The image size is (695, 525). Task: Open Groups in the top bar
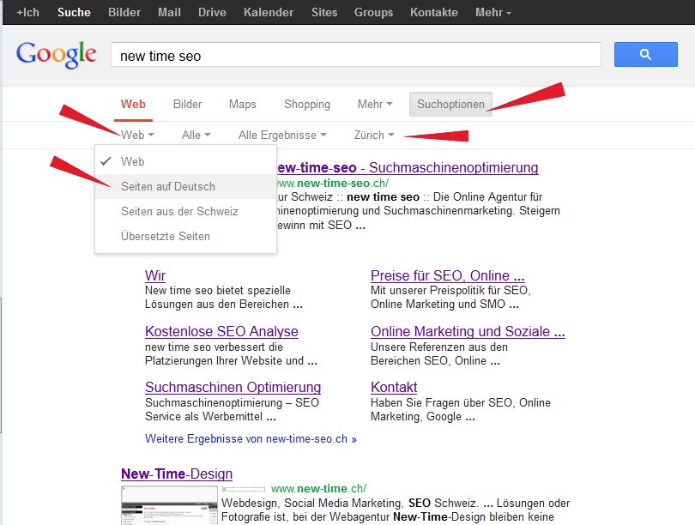373,12
